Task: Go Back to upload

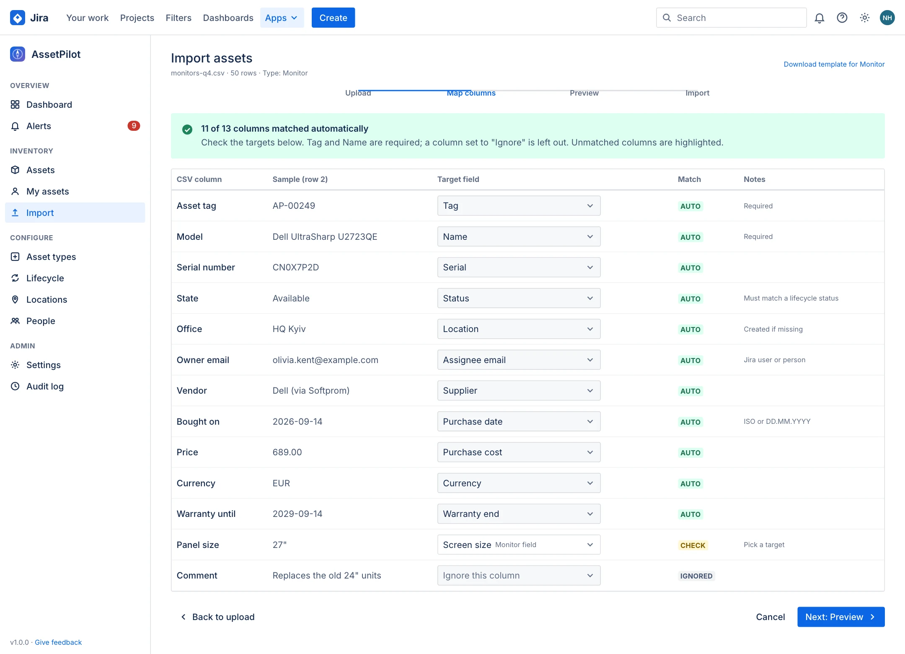Action: [x=217, y=617]
